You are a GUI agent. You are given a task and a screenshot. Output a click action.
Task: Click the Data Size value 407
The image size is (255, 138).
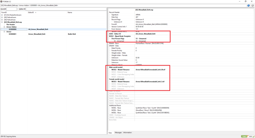[x=137, y=17]
